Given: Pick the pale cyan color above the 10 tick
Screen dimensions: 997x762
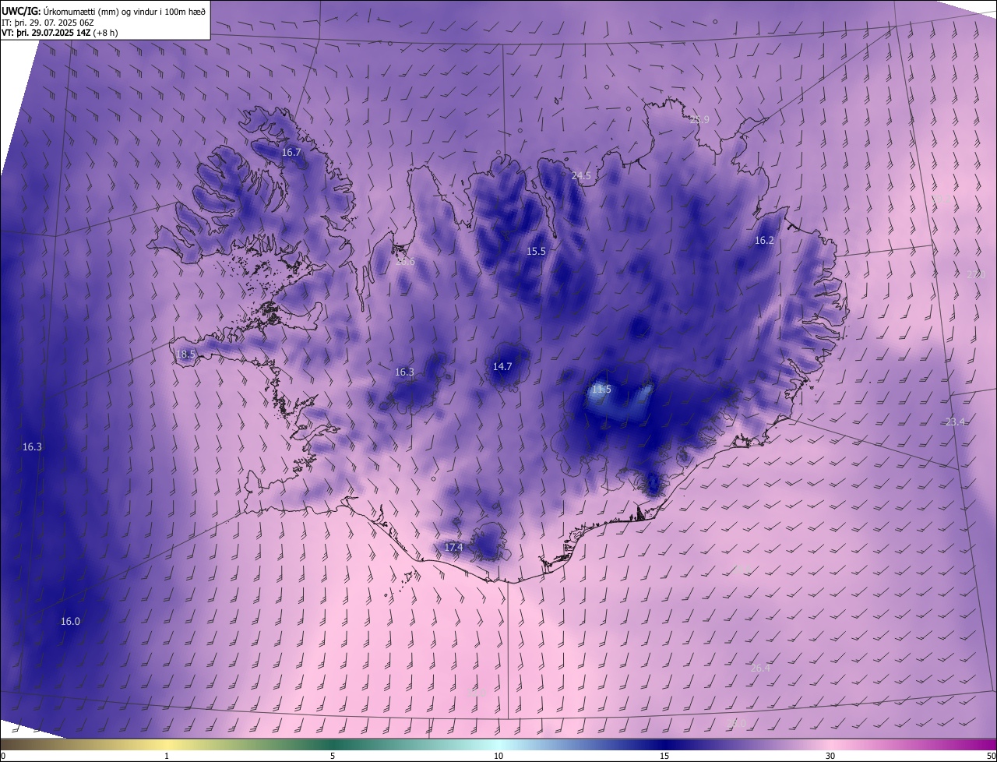Looking at the screenshot, I should (498, 745).
